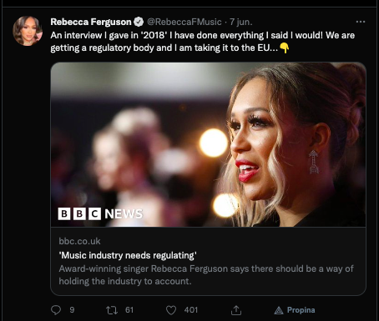Open the BBC News article preview image
379x321 pixels.
(208, 144)
